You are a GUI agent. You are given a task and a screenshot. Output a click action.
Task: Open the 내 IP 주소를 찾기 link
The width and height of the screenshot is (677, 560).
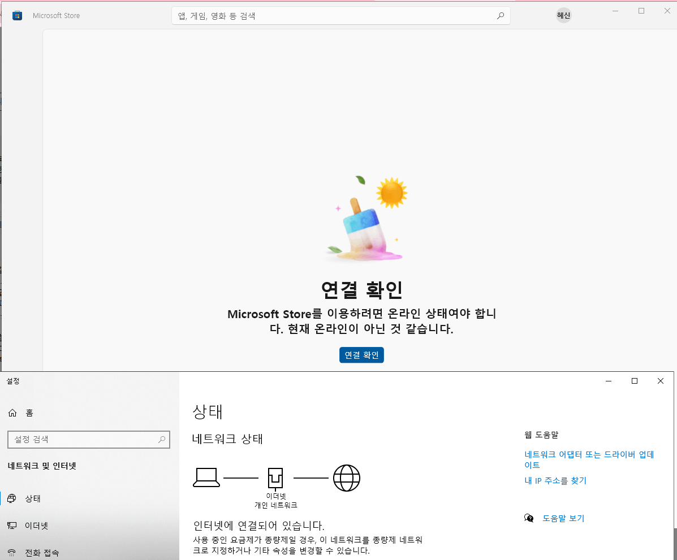pyautogui.click(x=555, y=480)
